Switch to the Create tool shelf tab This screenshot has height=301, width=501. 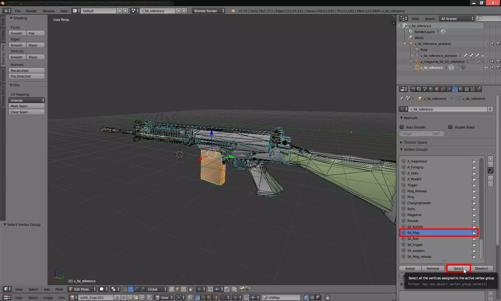[x=3, y=35]
